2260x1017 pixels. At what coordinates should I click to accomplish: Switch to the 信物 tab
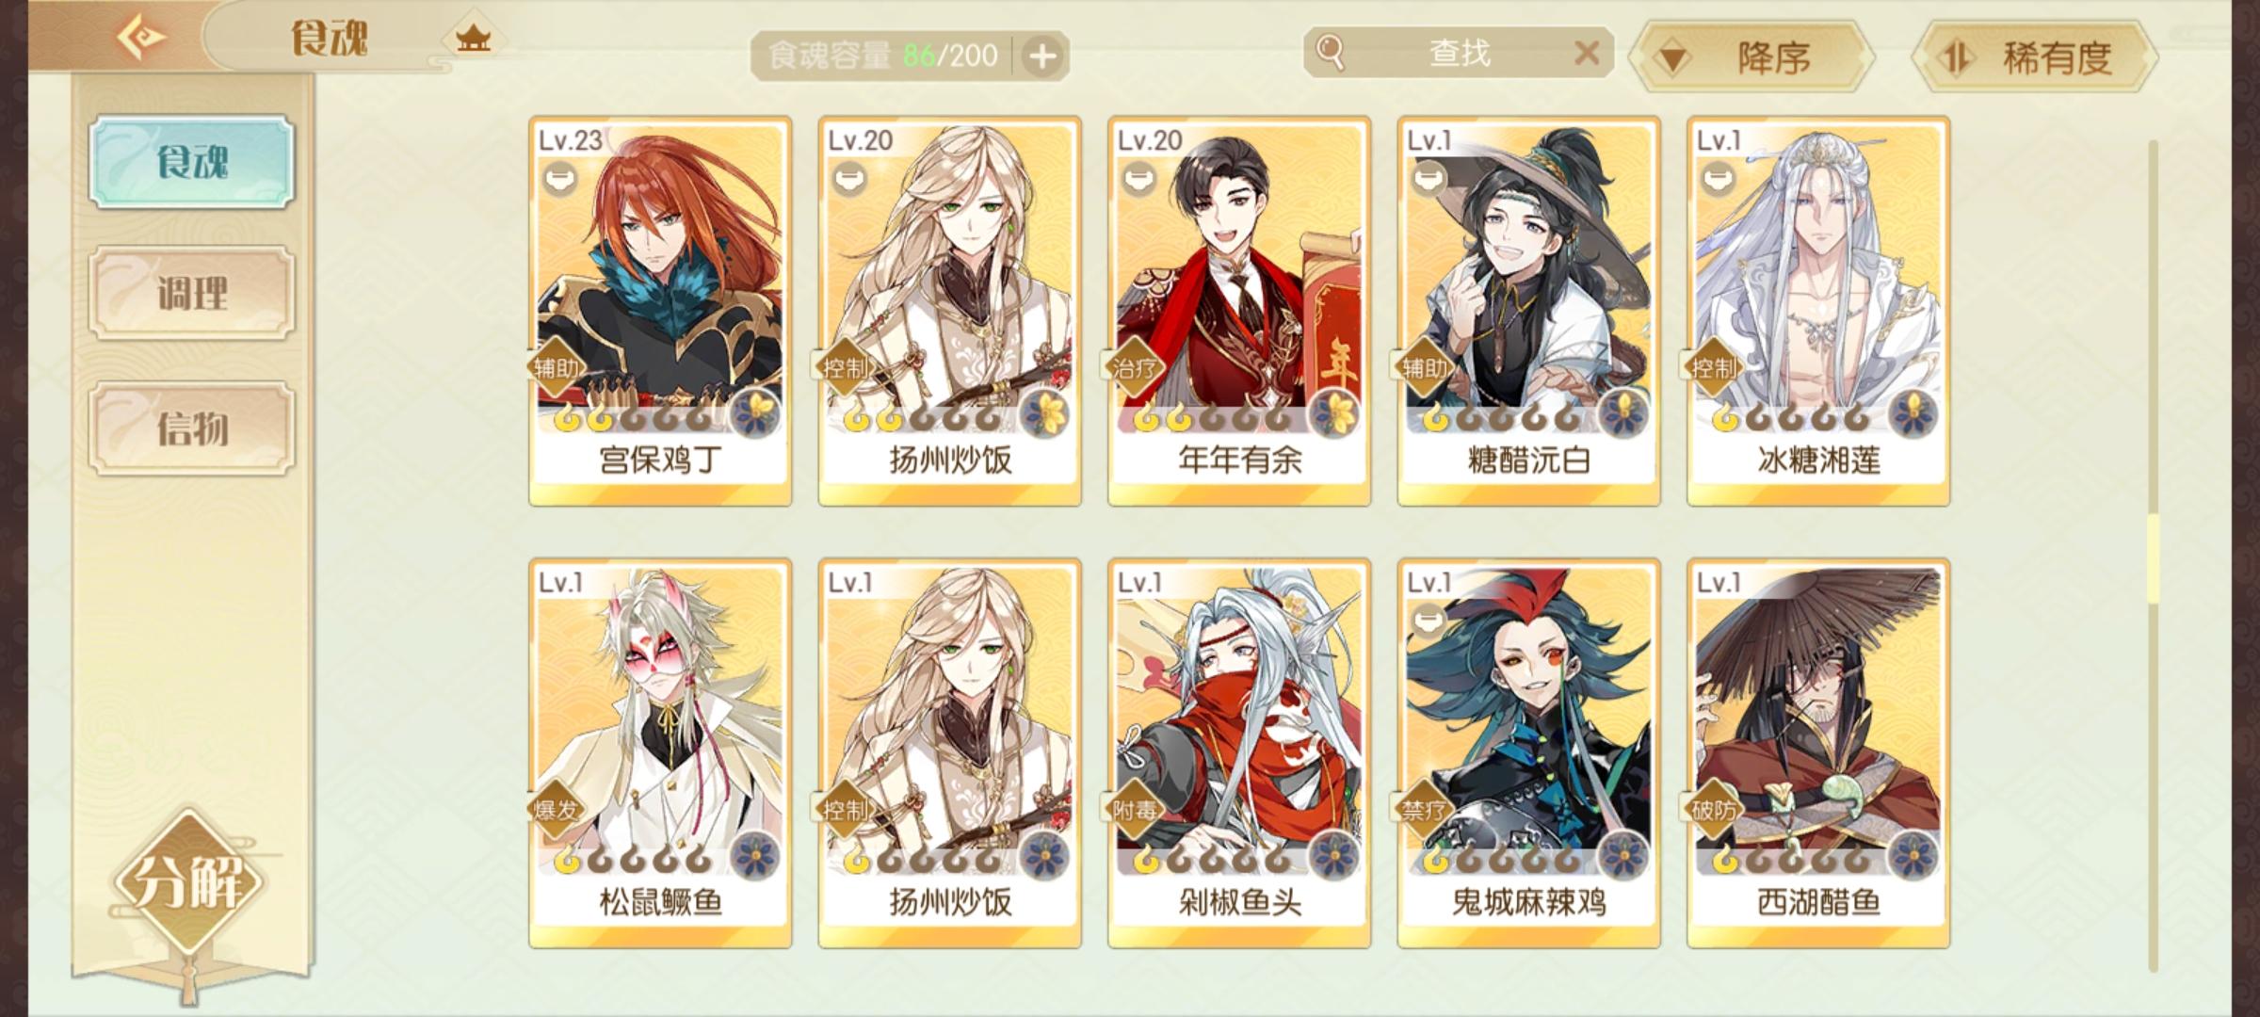pyautogui.click(x=192, y=428)
